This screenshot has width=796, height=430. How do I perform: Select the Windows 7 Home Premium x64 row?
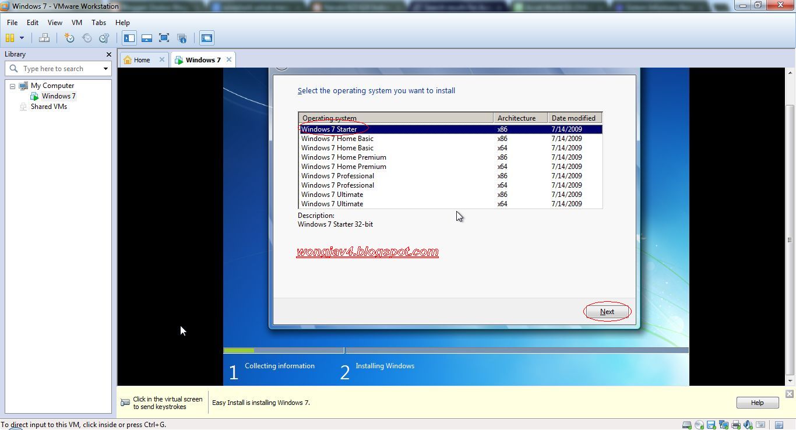click(x=450, y=167)
